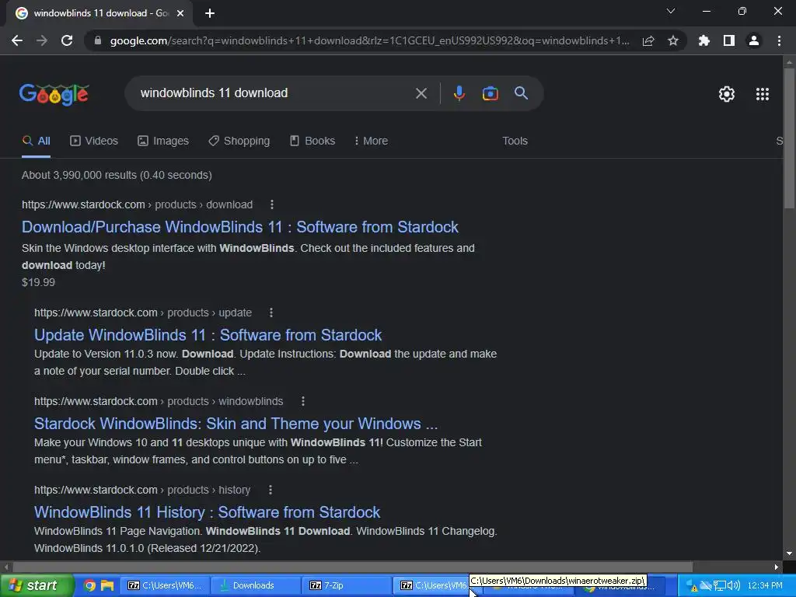Open options for products › download result
796x597 pixels.
[x=272, y=204]
